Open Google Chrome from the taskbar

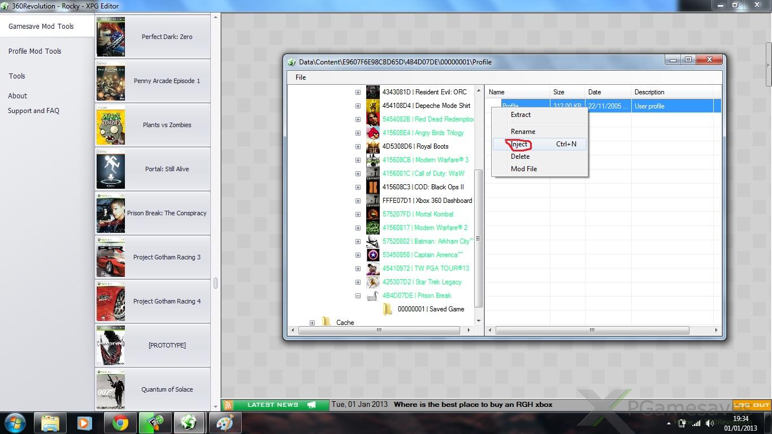tap(120, 423)
